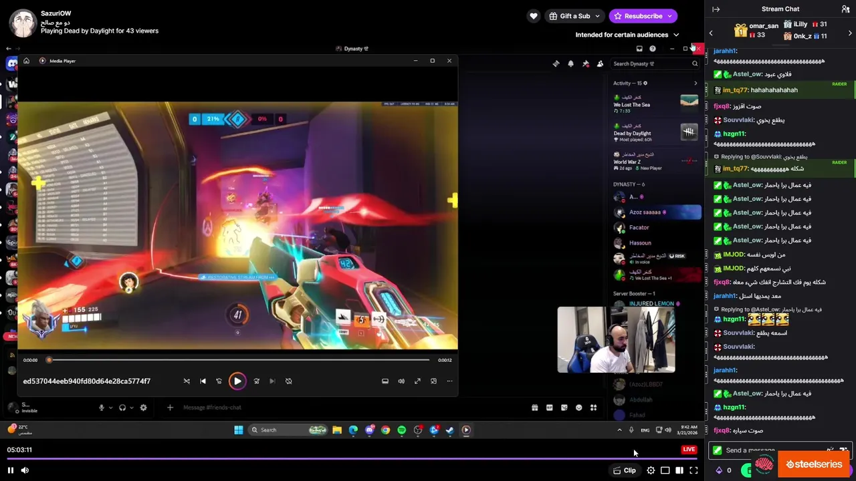Show previous gift leaderboard entries
856x481 pixels.
711,33
